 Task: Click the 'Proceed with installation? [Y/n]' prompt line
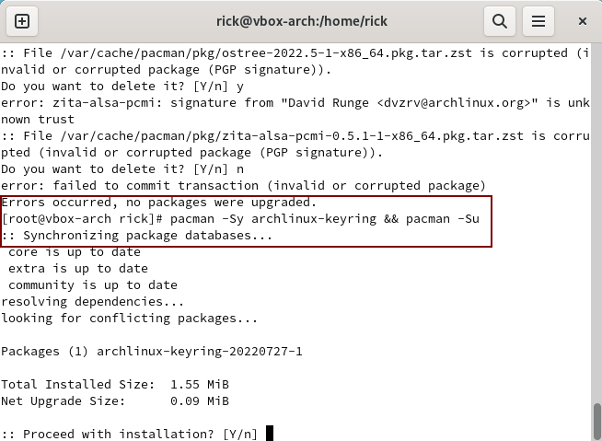pyautogui.click(x=130, y=434)
